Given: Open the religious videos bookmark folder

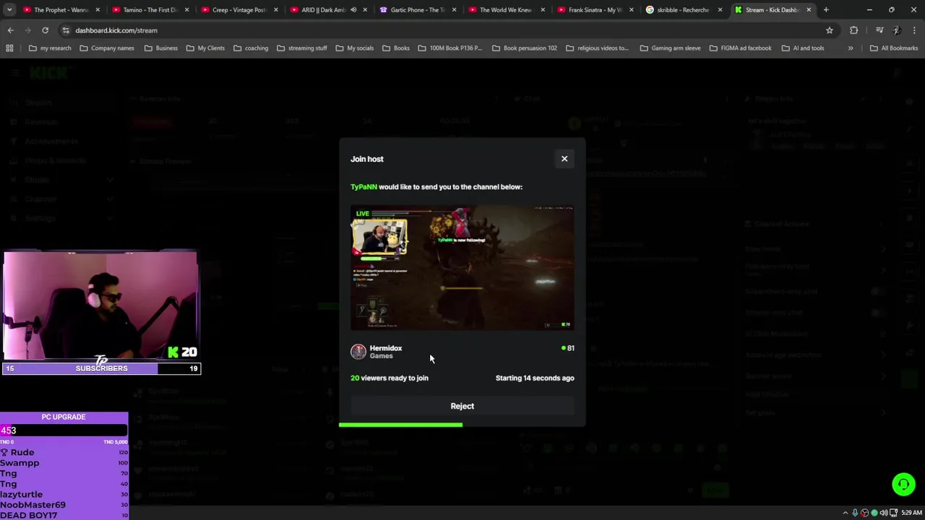Looking at the screenshot, I should point(597,48).
